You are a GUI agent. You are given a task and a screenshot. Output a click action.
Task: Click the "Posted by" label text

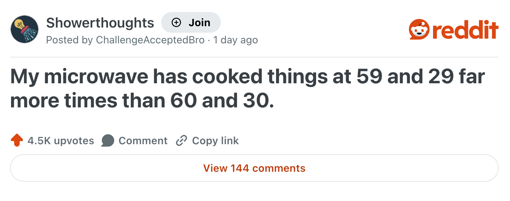point(69,40)
